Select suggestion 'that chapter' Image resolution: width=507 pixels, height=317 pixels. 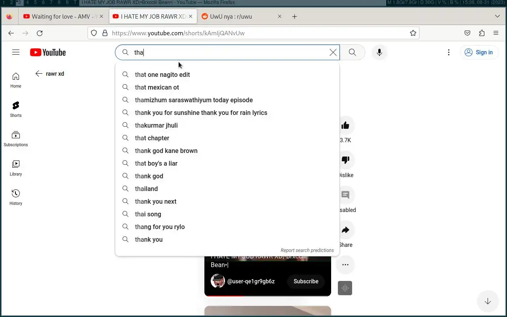pos(227,138)
